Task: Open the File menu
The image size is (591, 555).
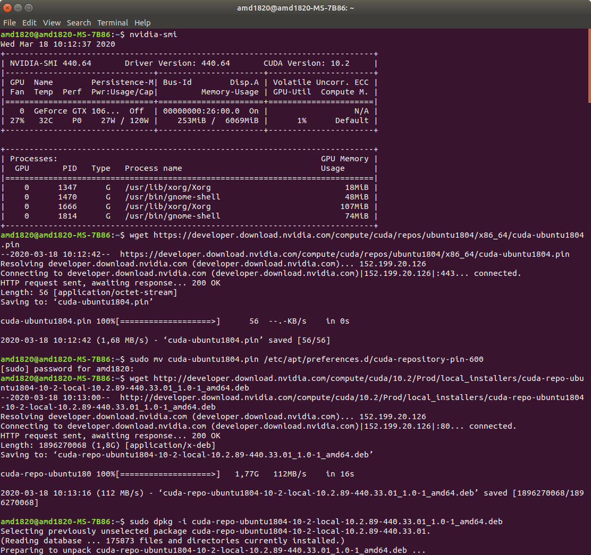Action: click(10, 23)
